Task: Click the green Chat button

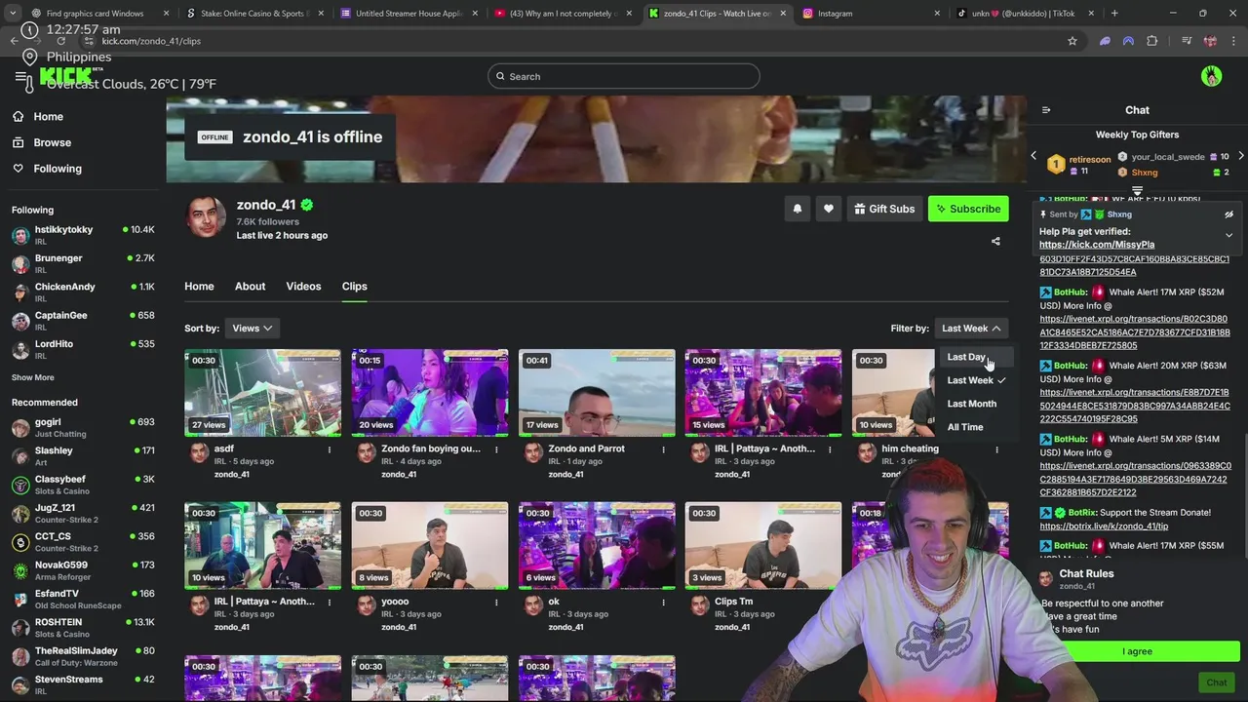Action: [1216, 682]
